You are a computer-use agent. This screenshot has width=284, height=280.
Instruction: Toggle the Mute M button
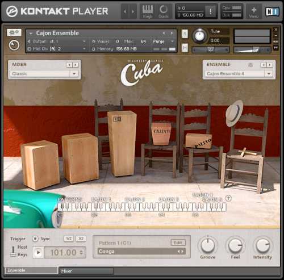[185, 48]
